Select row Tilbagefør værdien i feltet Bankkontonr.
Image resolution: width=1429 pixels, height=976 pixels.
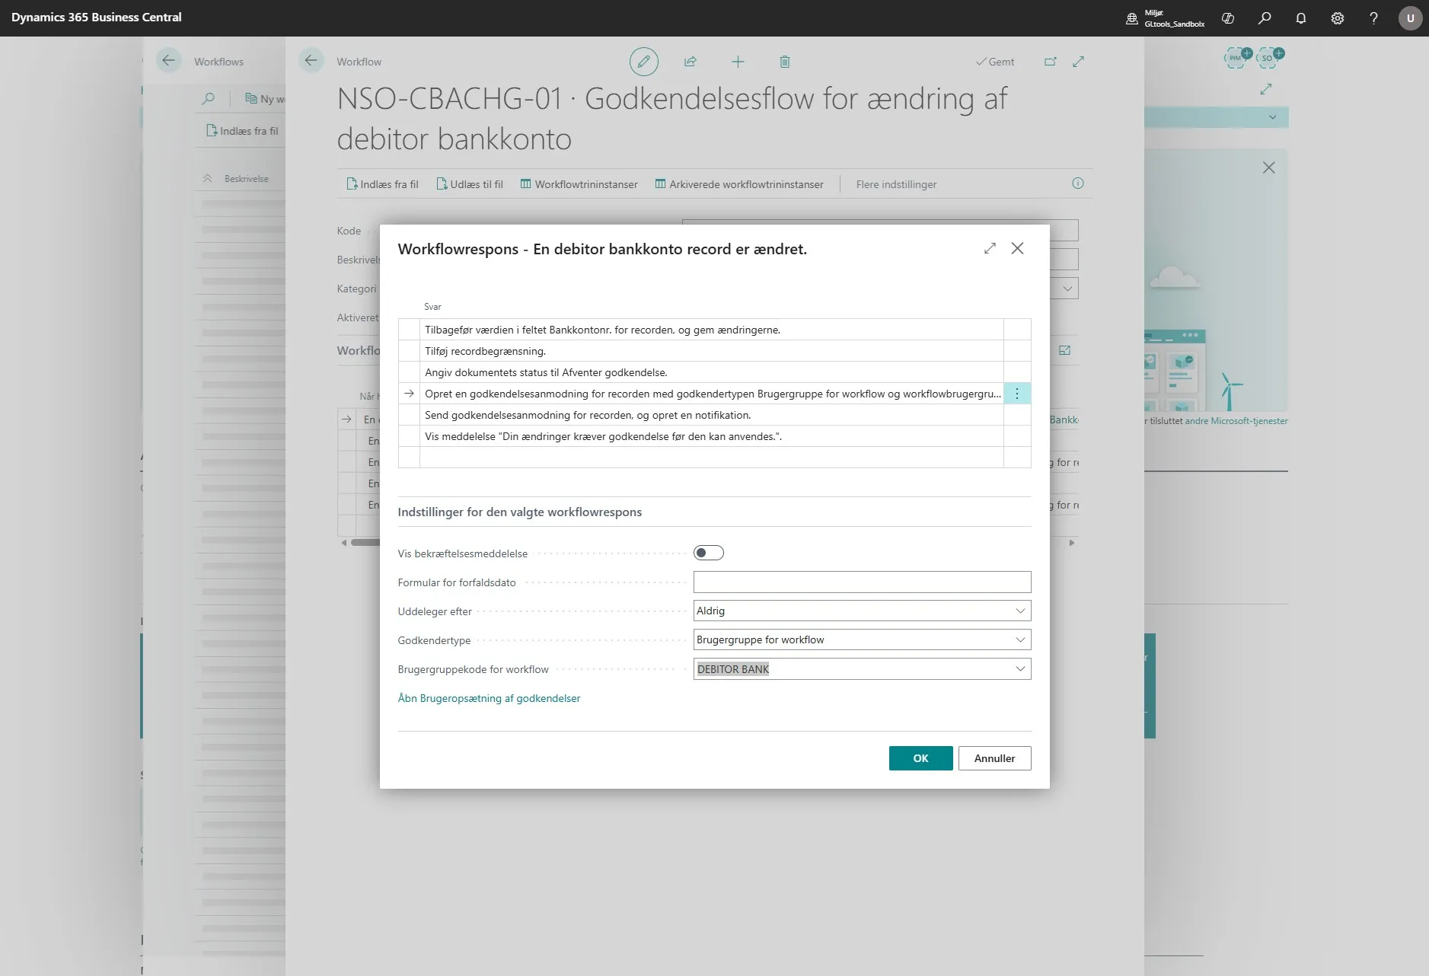(711, 330)
